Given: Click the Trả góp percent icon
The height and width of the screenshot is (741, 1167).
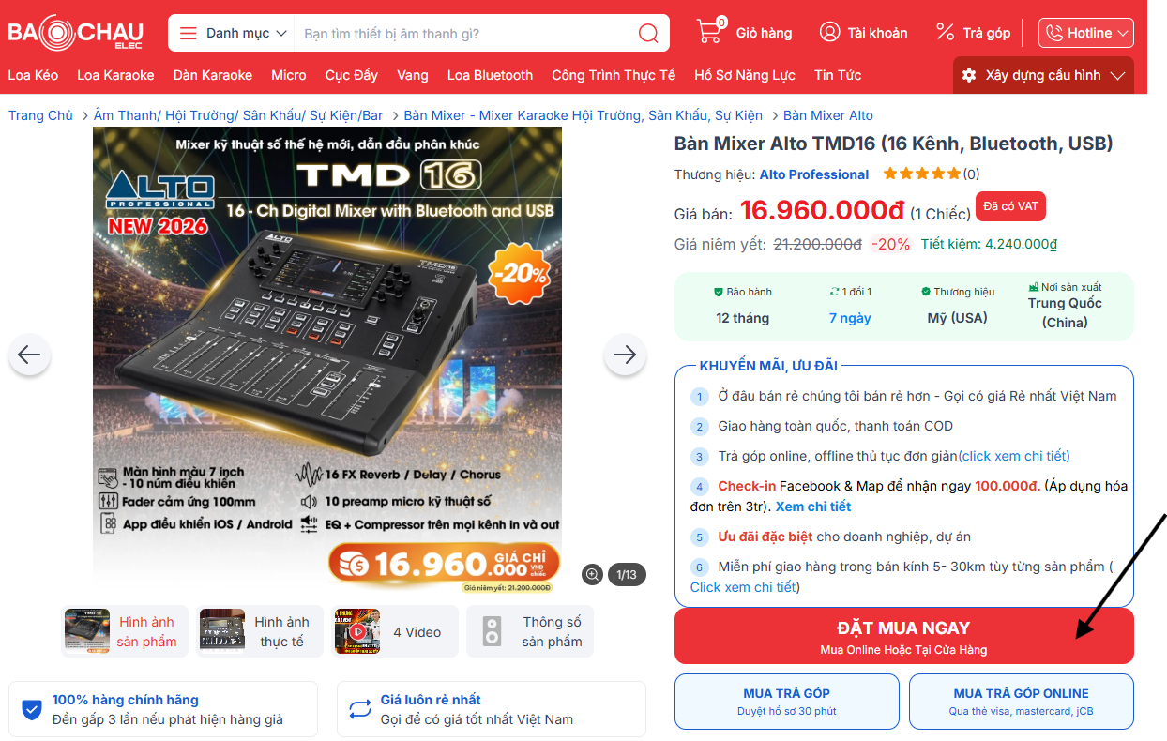Looking at the screenshot, I should (945, 32).
